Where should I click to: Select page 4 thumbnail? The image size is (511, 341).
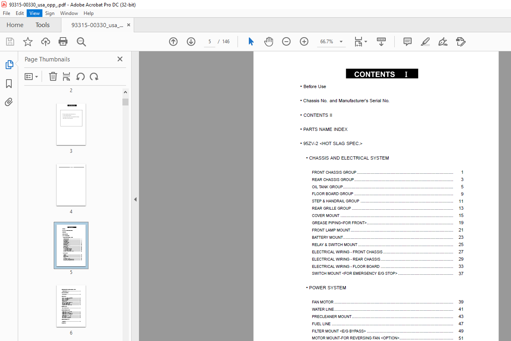click(71, 185)
